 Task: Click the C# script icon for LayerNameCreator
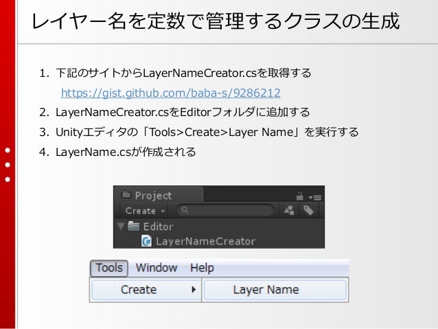pyautogui.click(x=146, y=241)
